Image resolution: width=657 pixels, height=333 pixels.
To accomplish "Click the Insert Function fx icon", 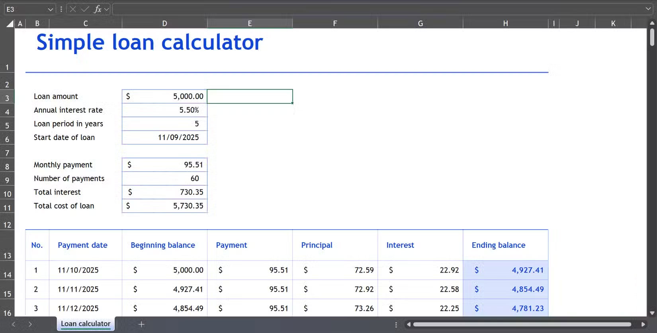I will 97,9.
